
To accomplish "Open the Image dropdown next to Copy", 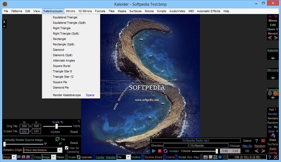I will point(53,157).
